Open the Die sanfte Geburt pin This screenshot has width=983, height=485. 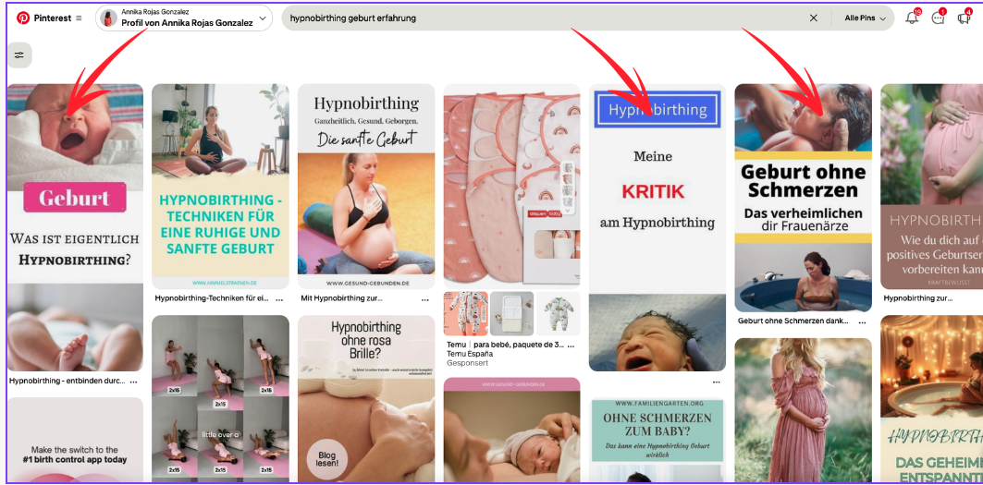[366, 186]
